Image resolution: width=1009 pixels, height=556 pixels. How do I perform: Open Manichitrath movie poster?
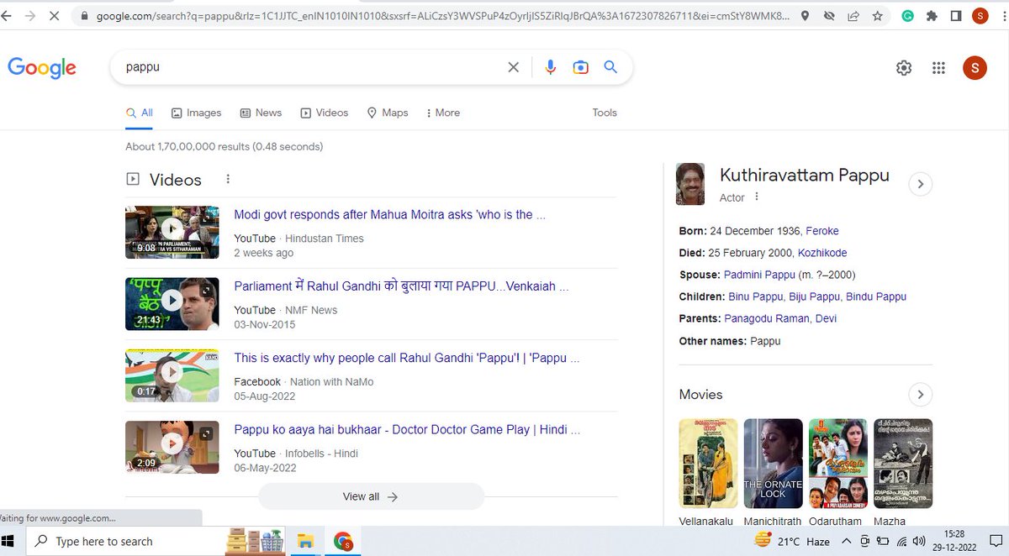(x=773, y=464)
